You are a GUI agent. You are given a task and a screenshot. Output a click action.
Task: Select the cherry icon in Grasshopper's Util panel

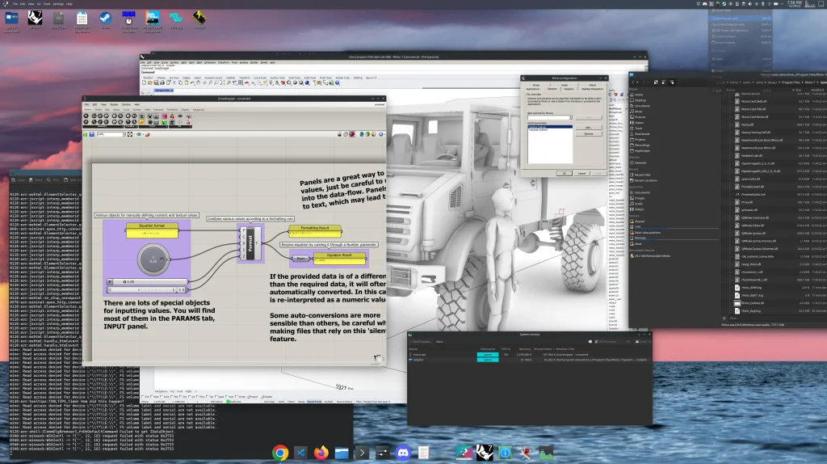click(x=172, y=116)
